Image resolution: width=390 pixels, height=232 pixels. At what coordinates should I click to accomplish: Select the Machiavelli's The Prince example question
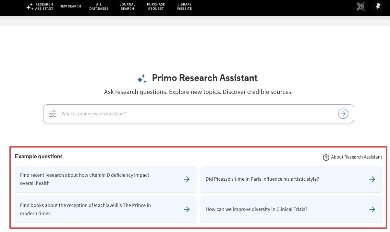97,209
